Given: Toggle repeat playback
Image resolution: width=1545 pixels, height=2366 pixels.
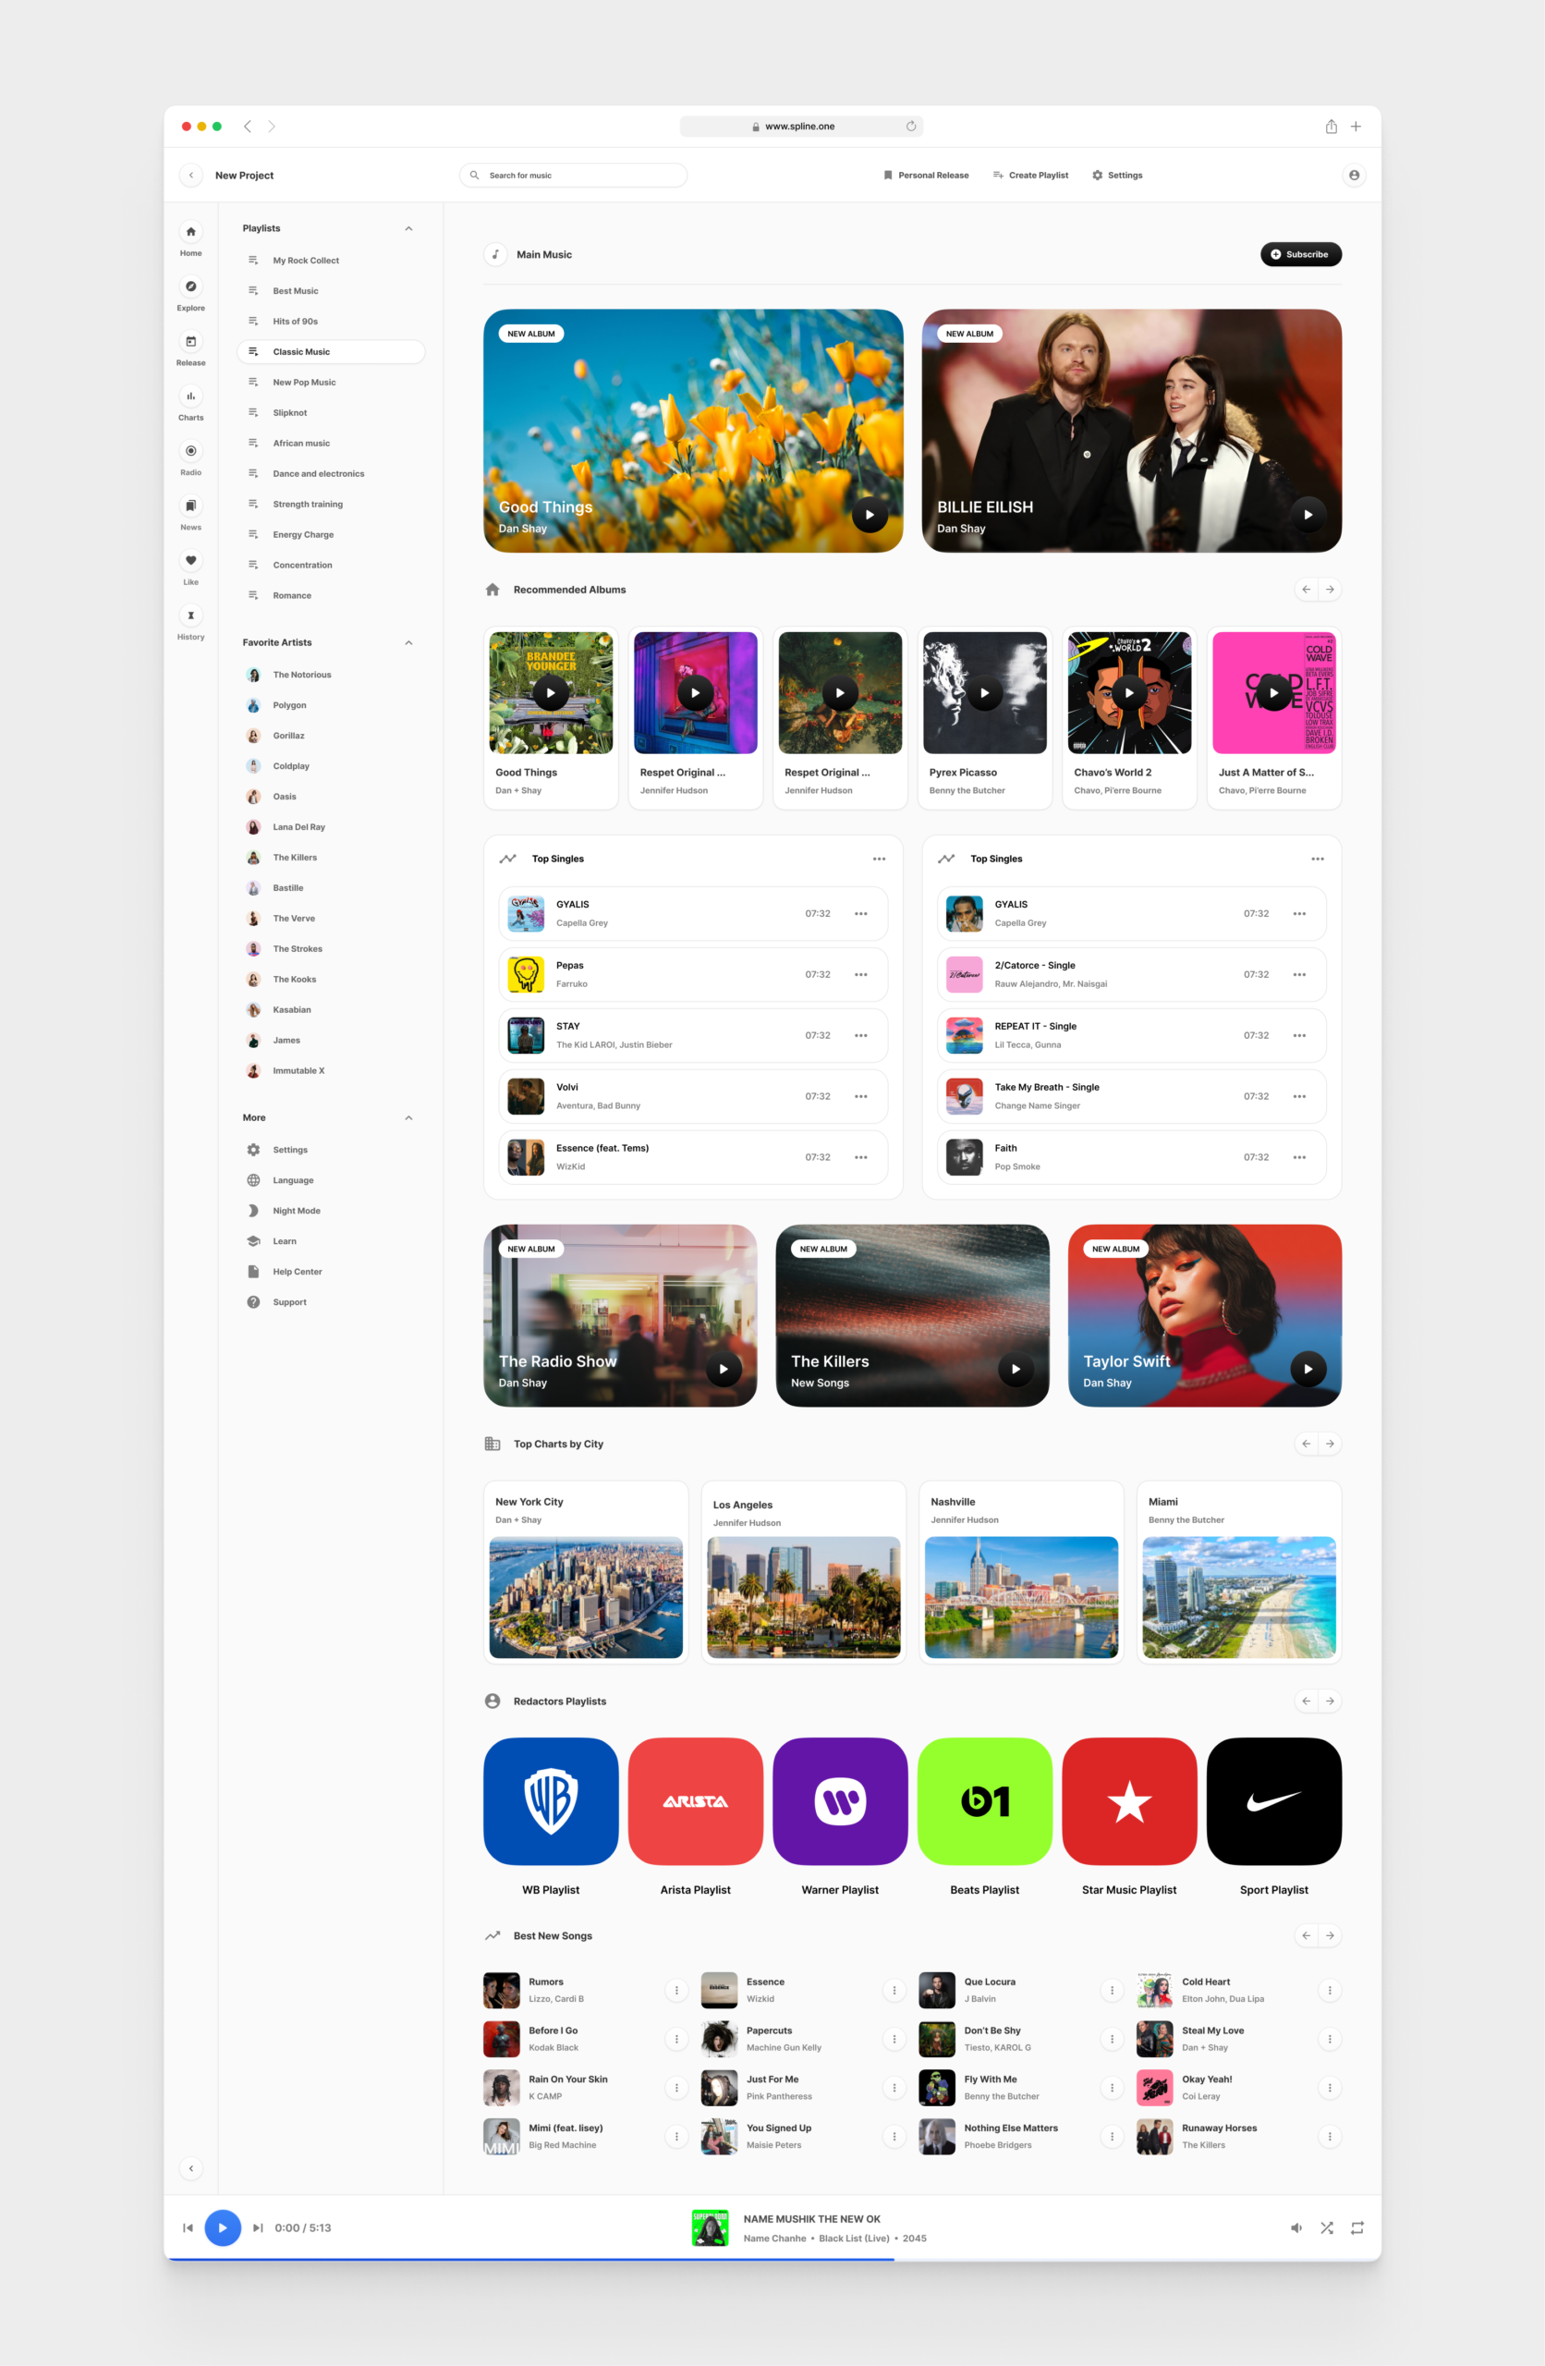Looking at the screenshot, I should (x=1357, y=2227).
